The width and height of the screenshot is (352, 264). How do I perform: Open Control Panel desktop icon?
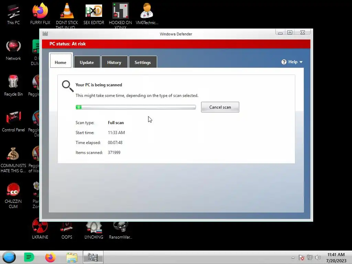[x=13, y=122]
